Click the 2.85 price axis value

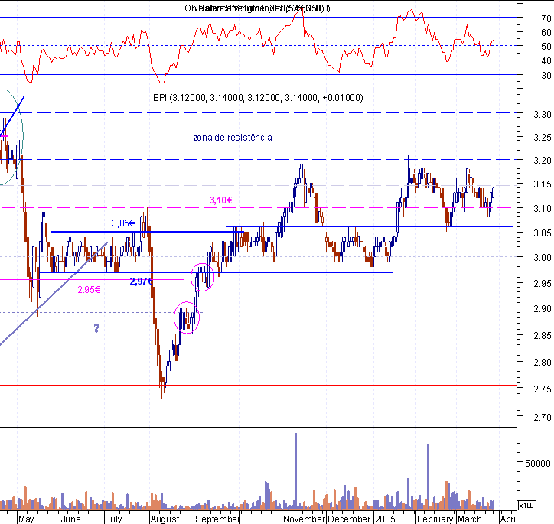tap(543, 335)
